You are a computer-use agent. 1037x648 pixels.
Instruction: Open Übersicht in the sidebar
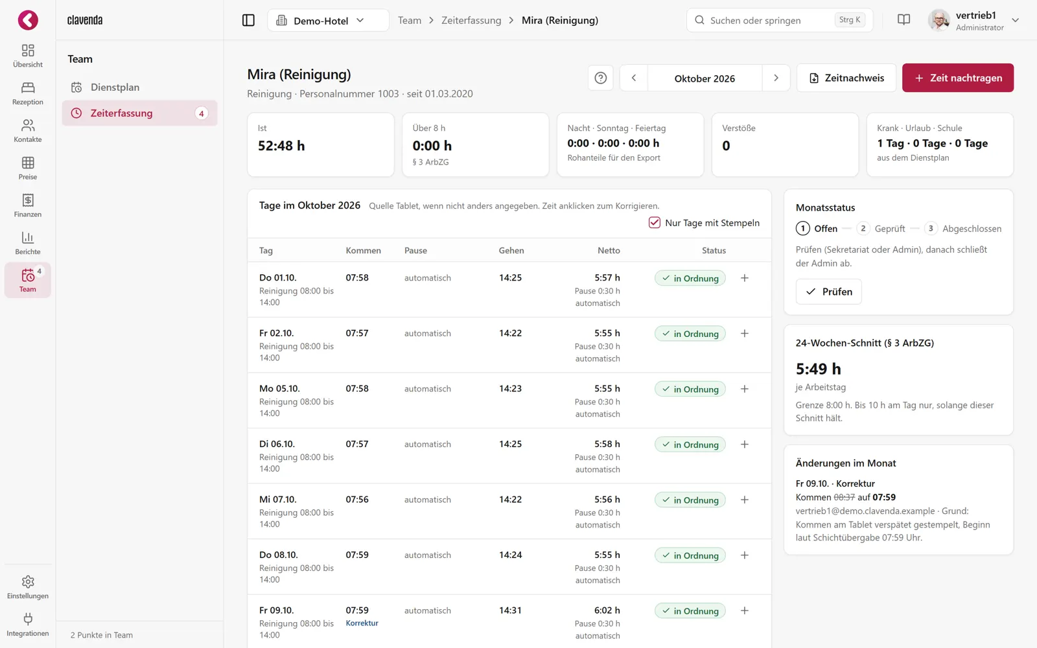[x=28, y=56]
